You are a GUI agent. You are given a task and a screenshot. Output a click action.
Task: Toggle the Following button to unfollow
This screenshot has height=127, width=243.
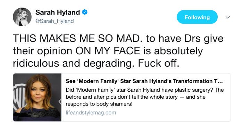197,17
